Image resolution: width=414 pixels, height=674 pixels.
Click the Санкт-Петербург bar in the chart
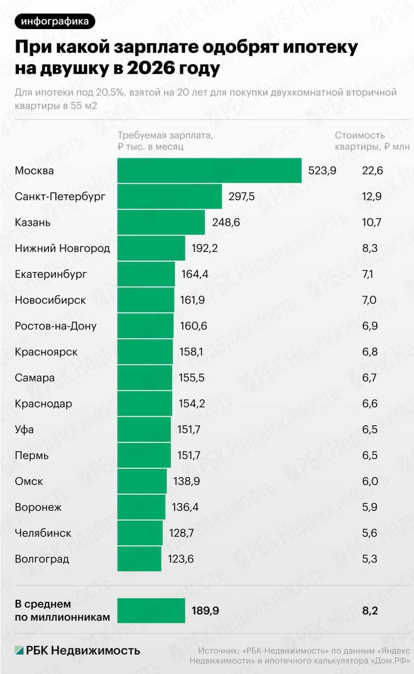[169, 196]
